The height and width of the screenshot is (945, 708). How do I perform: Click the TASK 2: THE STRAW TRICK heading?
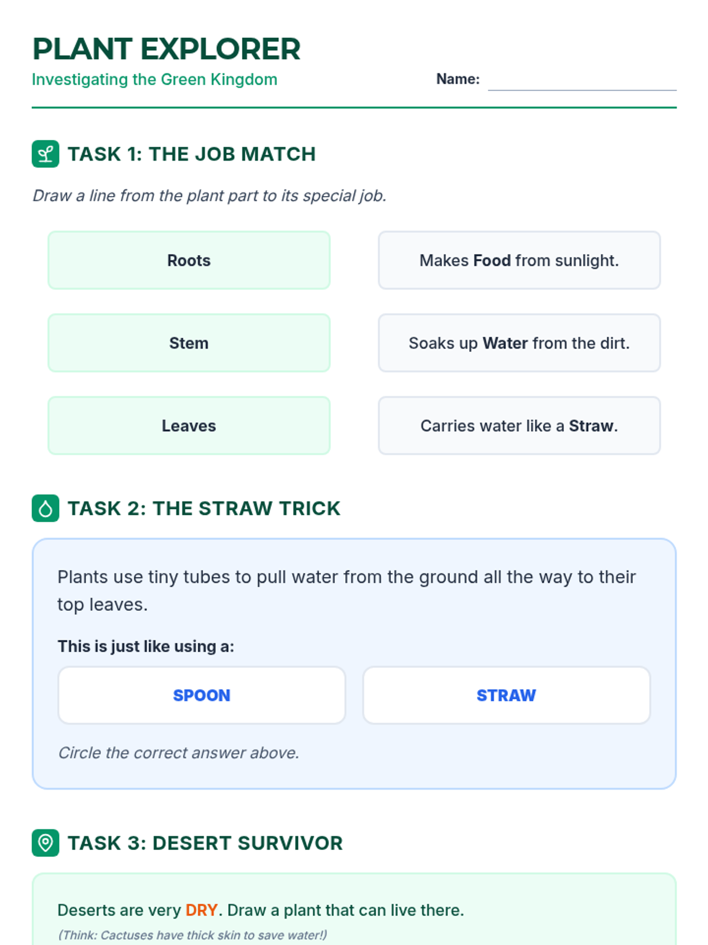pos(204,509)
